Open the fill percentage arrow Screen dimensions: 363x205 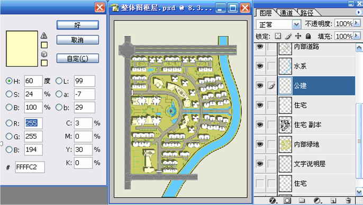tap(357, 36)
